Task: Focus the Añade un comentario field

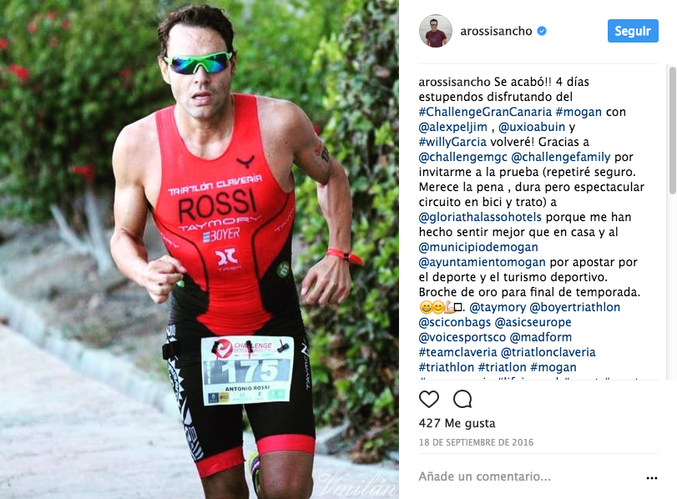Action: [x=529, y=476]
